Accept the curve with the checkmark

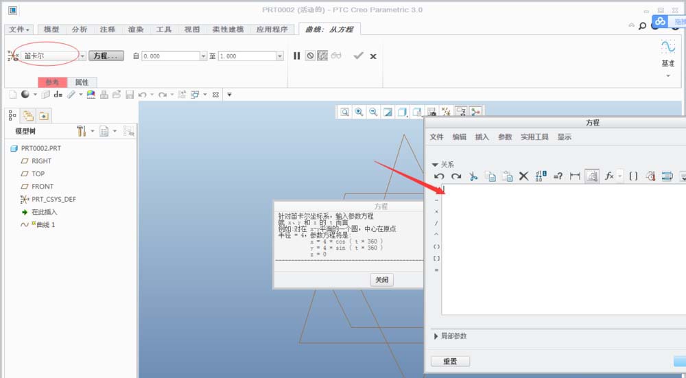(x=358, y=56)
